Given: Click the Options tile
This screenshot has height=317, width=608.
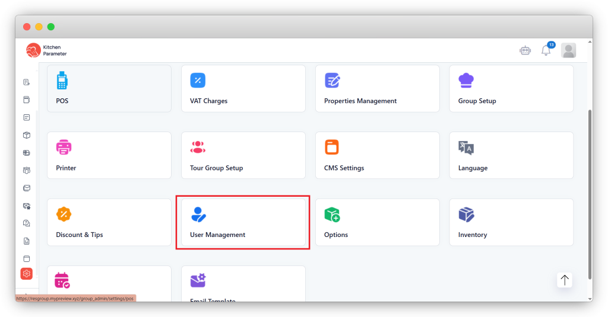Looking at the screenshot, I should click(377, 222).
